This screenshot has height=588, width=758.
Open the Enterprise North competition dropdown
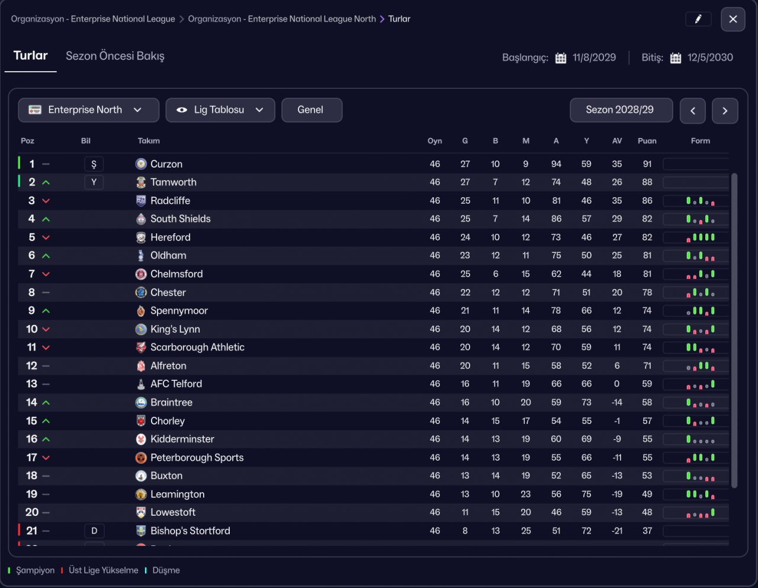tap(88, 110)
